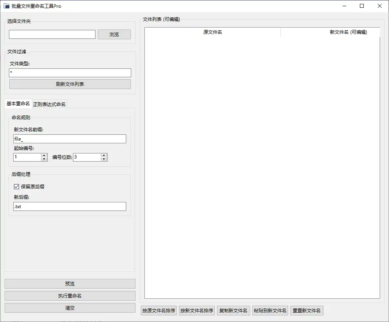The image size is (389, 322).
Task: Decrease 编号位数 with its down arrow
Action: click(x=104, y=159)
